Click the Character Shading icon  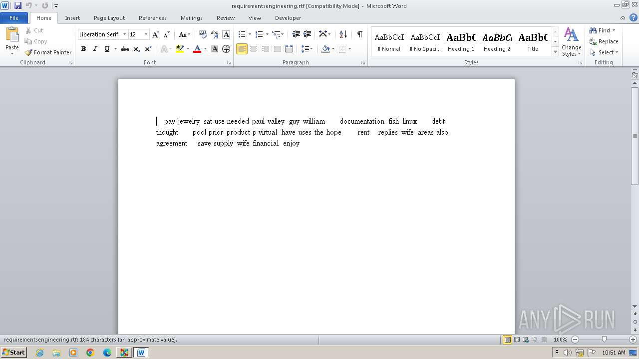215,49
